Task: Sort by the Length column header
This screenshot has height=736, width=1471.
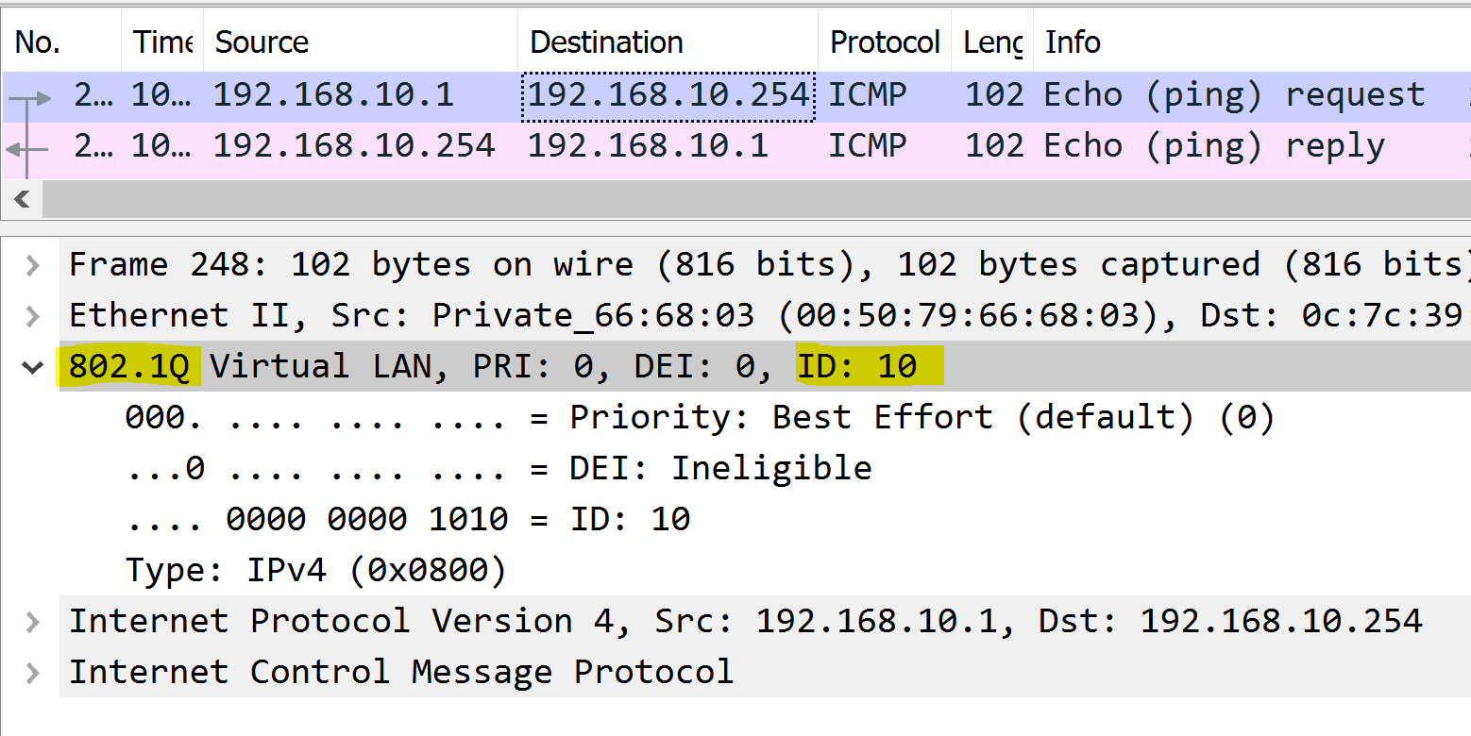Action: 992,42
